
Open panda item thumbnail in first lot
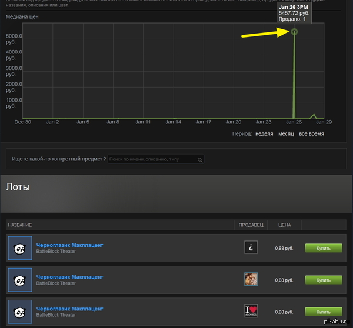[20, 248]
